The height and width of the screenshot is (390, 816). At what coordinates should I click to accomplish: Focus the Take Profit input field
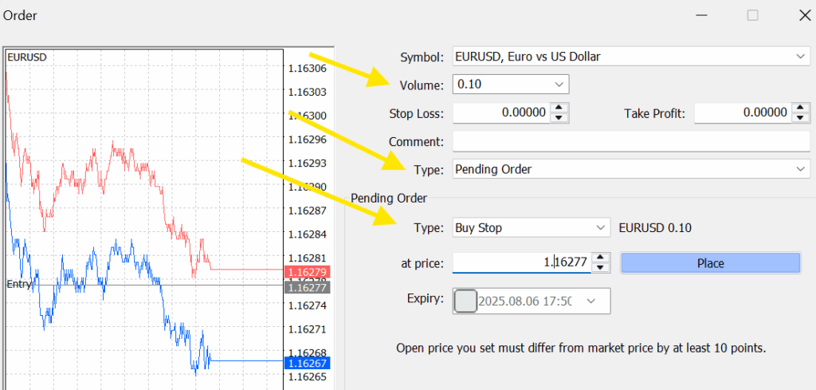pyautogui.click(x=742, y=113)
